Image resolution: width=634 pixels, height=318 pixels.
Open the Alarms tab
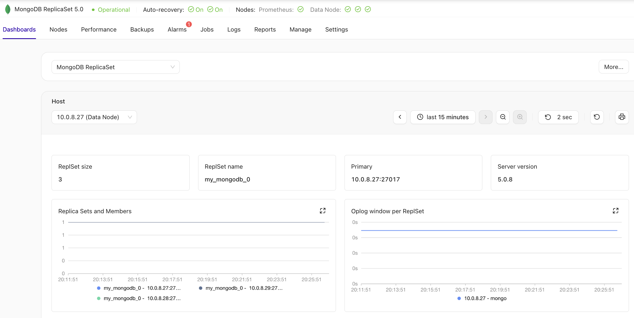point(177,29)
